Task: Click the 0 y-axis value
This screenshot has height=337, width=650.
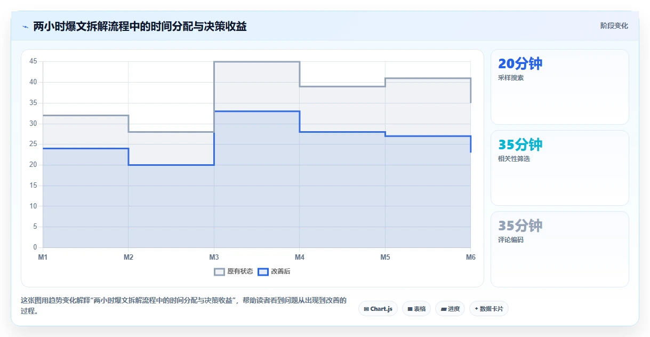Action: [x=35, y=247]
